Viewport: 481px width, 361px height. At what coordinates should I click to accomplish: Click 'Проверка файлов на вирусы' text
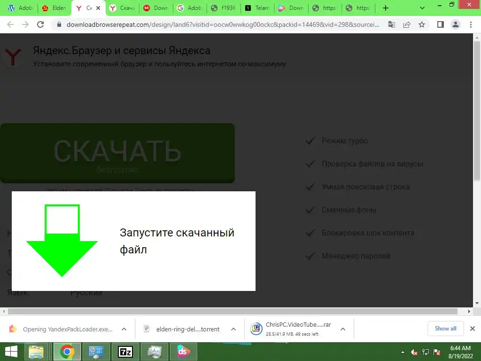[372, 164]
